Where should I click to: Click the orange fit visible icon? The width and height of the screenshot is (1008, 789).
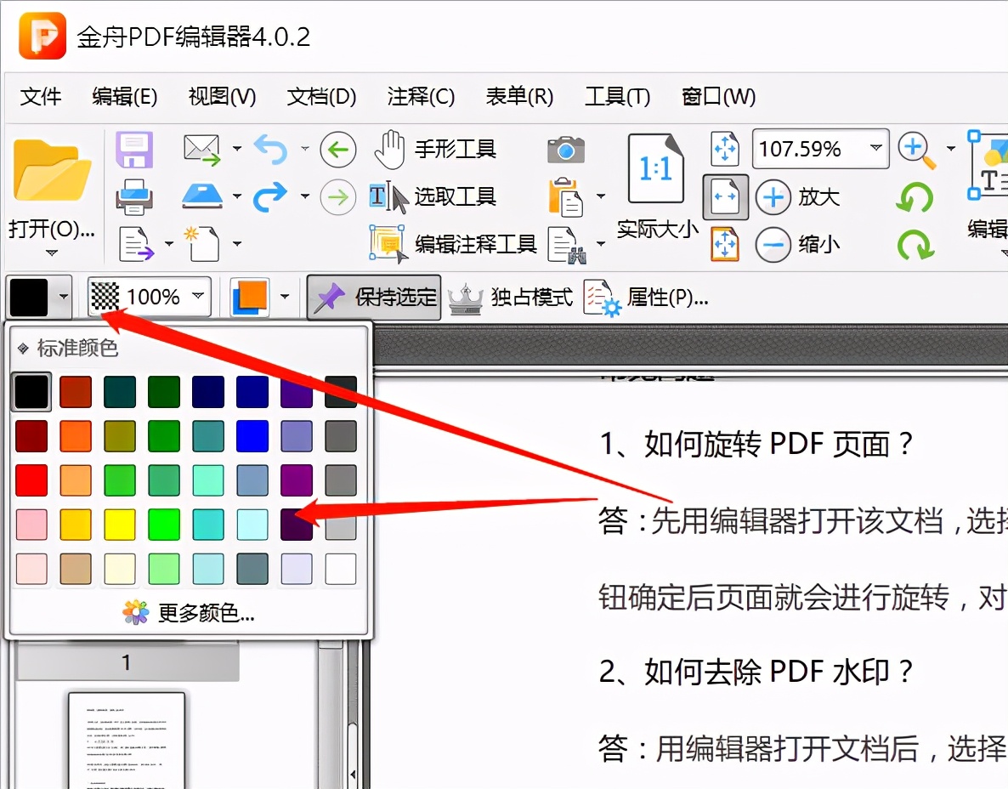pyautogui.click(x=725, y=244)
